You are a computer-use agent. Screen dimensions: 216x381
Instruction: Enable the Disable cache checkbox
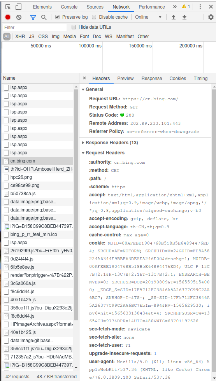[x=94, y=17]
